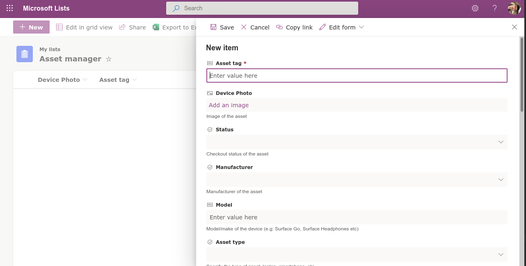Viewport: 526px width, 266px height.
Task: Click Export to Excel in the toolbar
Action: [174, 27]
